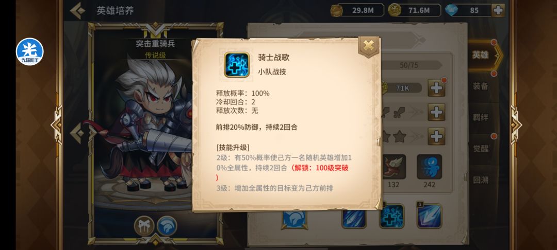
Task: Open the winged boots item showing 132
Action: (393, 167)
